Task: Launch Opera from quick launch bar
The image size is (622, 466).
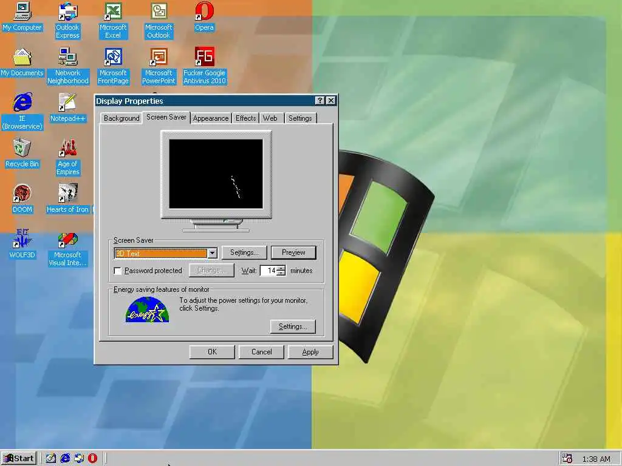Action: 92,459
